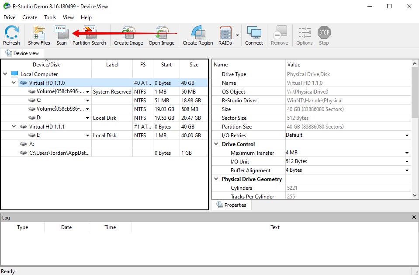
Task: Open the Buffer Alignment dropdown
Action: [407, 171]
